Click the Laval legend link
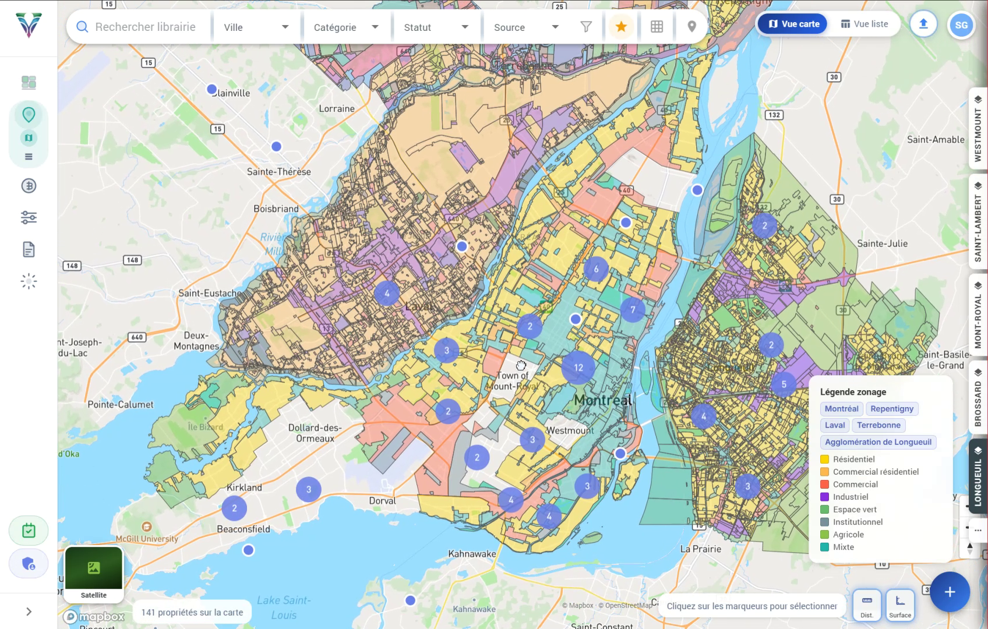 click(x=834, y=425)
